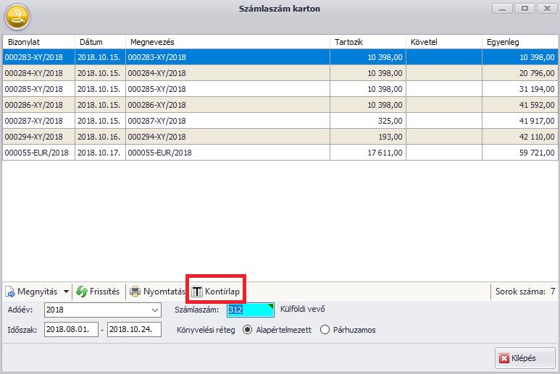Sort by the Követel column header
This screenshot has height=374, width=560.
tap(444, 42)
